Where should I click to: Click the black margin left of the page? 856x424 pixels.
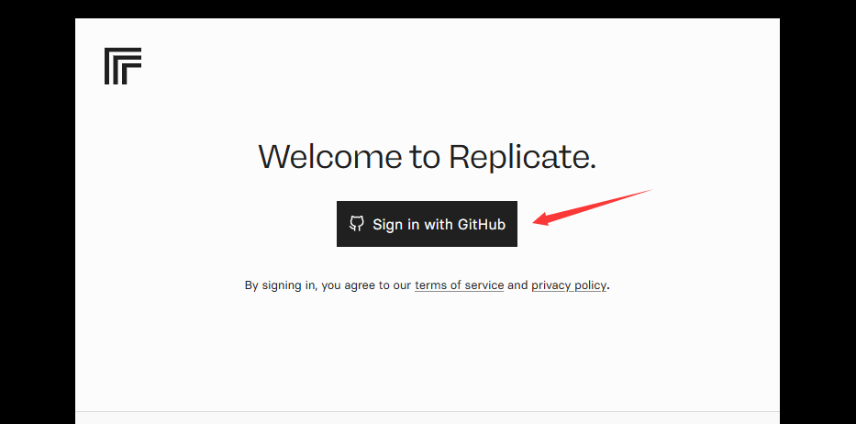click(x=37, y=218)
